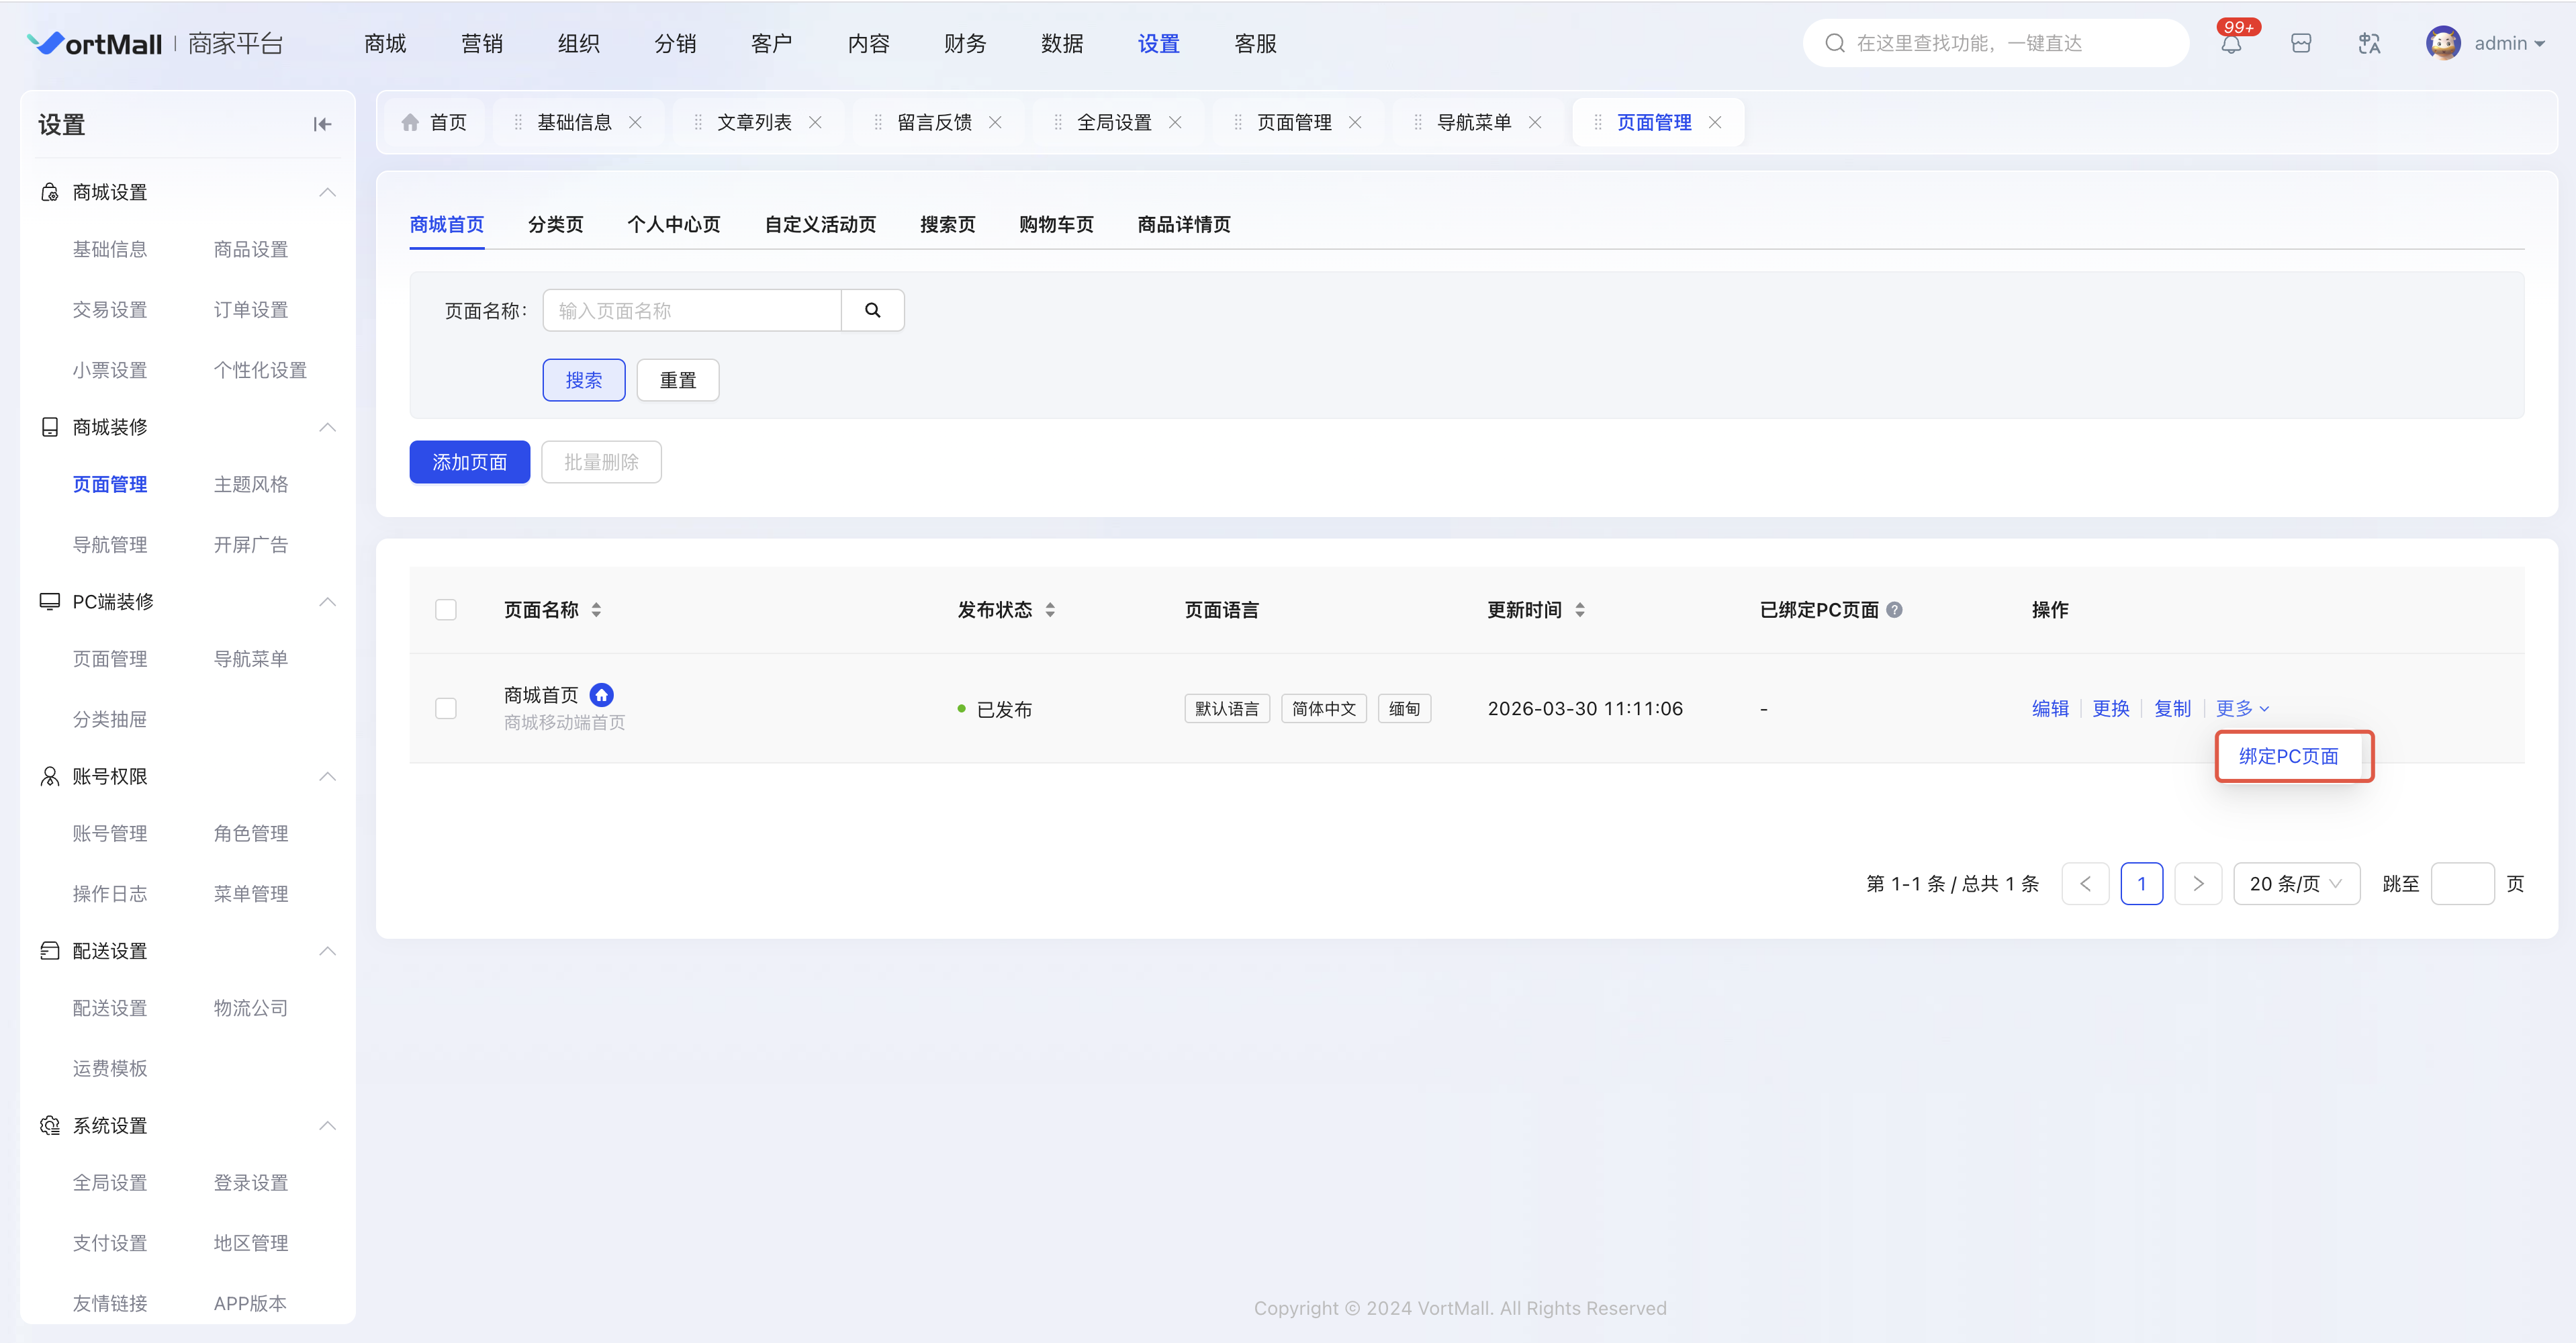Tick the select-all checkbox in table header
2576x1343 pixels.
pyautogui.click(x=446, y=610)
